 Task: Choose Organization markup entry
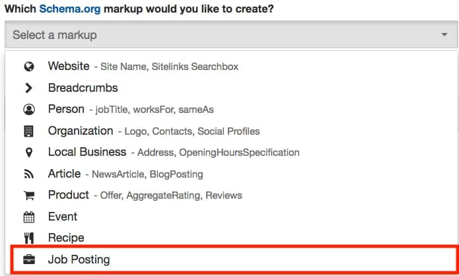coord(81,131)
